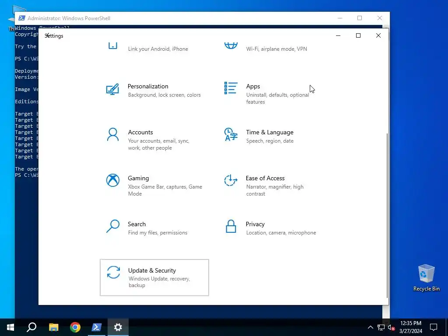The image size is (448, 336).
Task: Open Update & Security heading
Action: pyautogui.click(x=152, y=270)
